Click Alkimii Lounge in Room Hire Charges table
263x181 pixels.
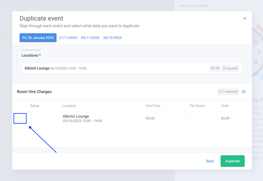coord(76,116)
